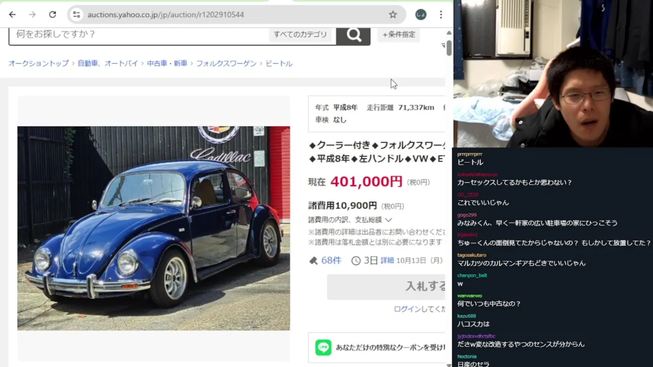Reload the auction page

53,15
